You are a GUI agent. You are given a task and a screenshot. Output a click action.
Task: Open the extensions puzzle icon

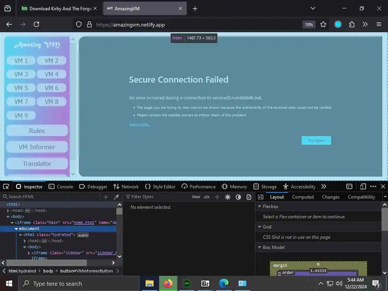[352, 25]
